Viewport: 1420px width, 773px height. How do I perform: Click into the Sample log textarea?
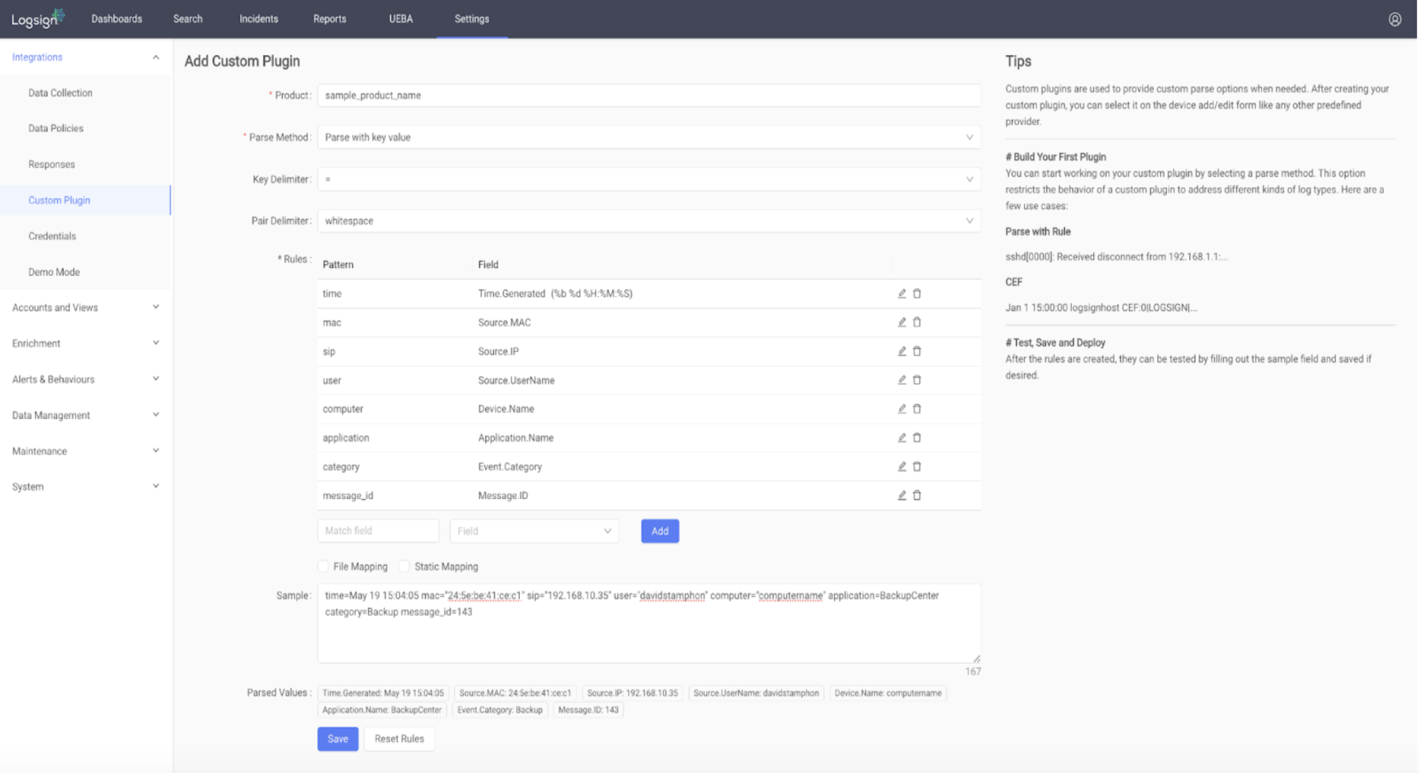(x=649, y=623)
